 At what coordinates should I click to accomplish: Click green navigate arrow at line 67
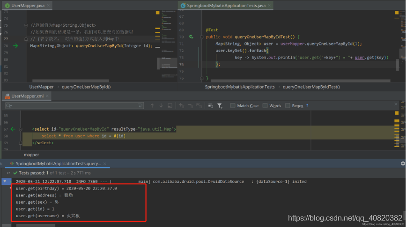click(x=13, y=129)
